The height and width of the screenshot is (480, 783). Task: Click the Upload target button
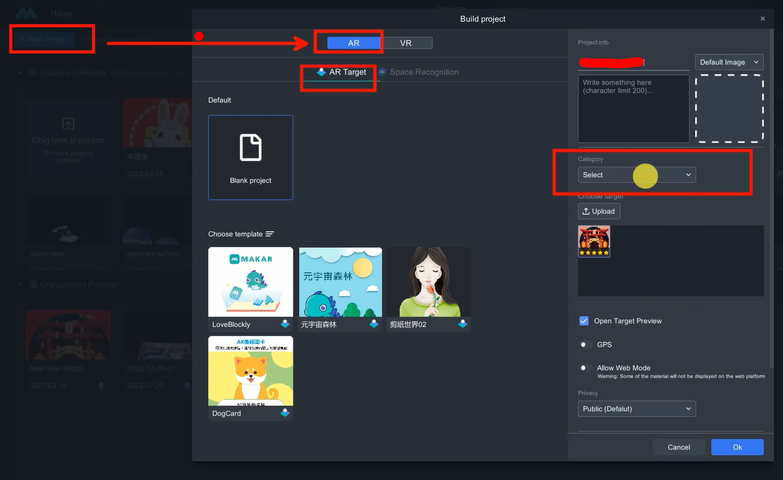(x=599, y=211)
